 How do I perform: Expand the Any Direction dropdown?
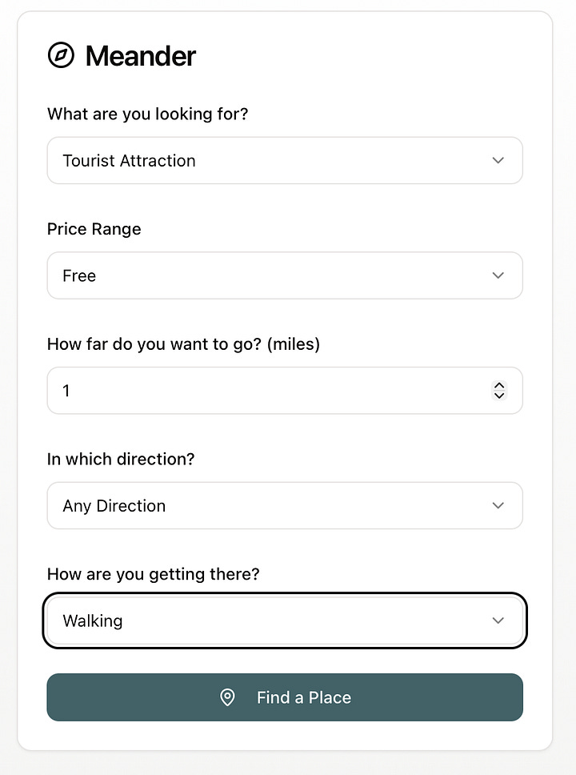click(x=285, y=506)
